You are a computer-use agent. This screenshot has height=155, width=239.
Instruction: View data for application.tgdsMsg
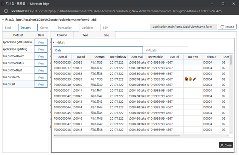tap(41, 49)
